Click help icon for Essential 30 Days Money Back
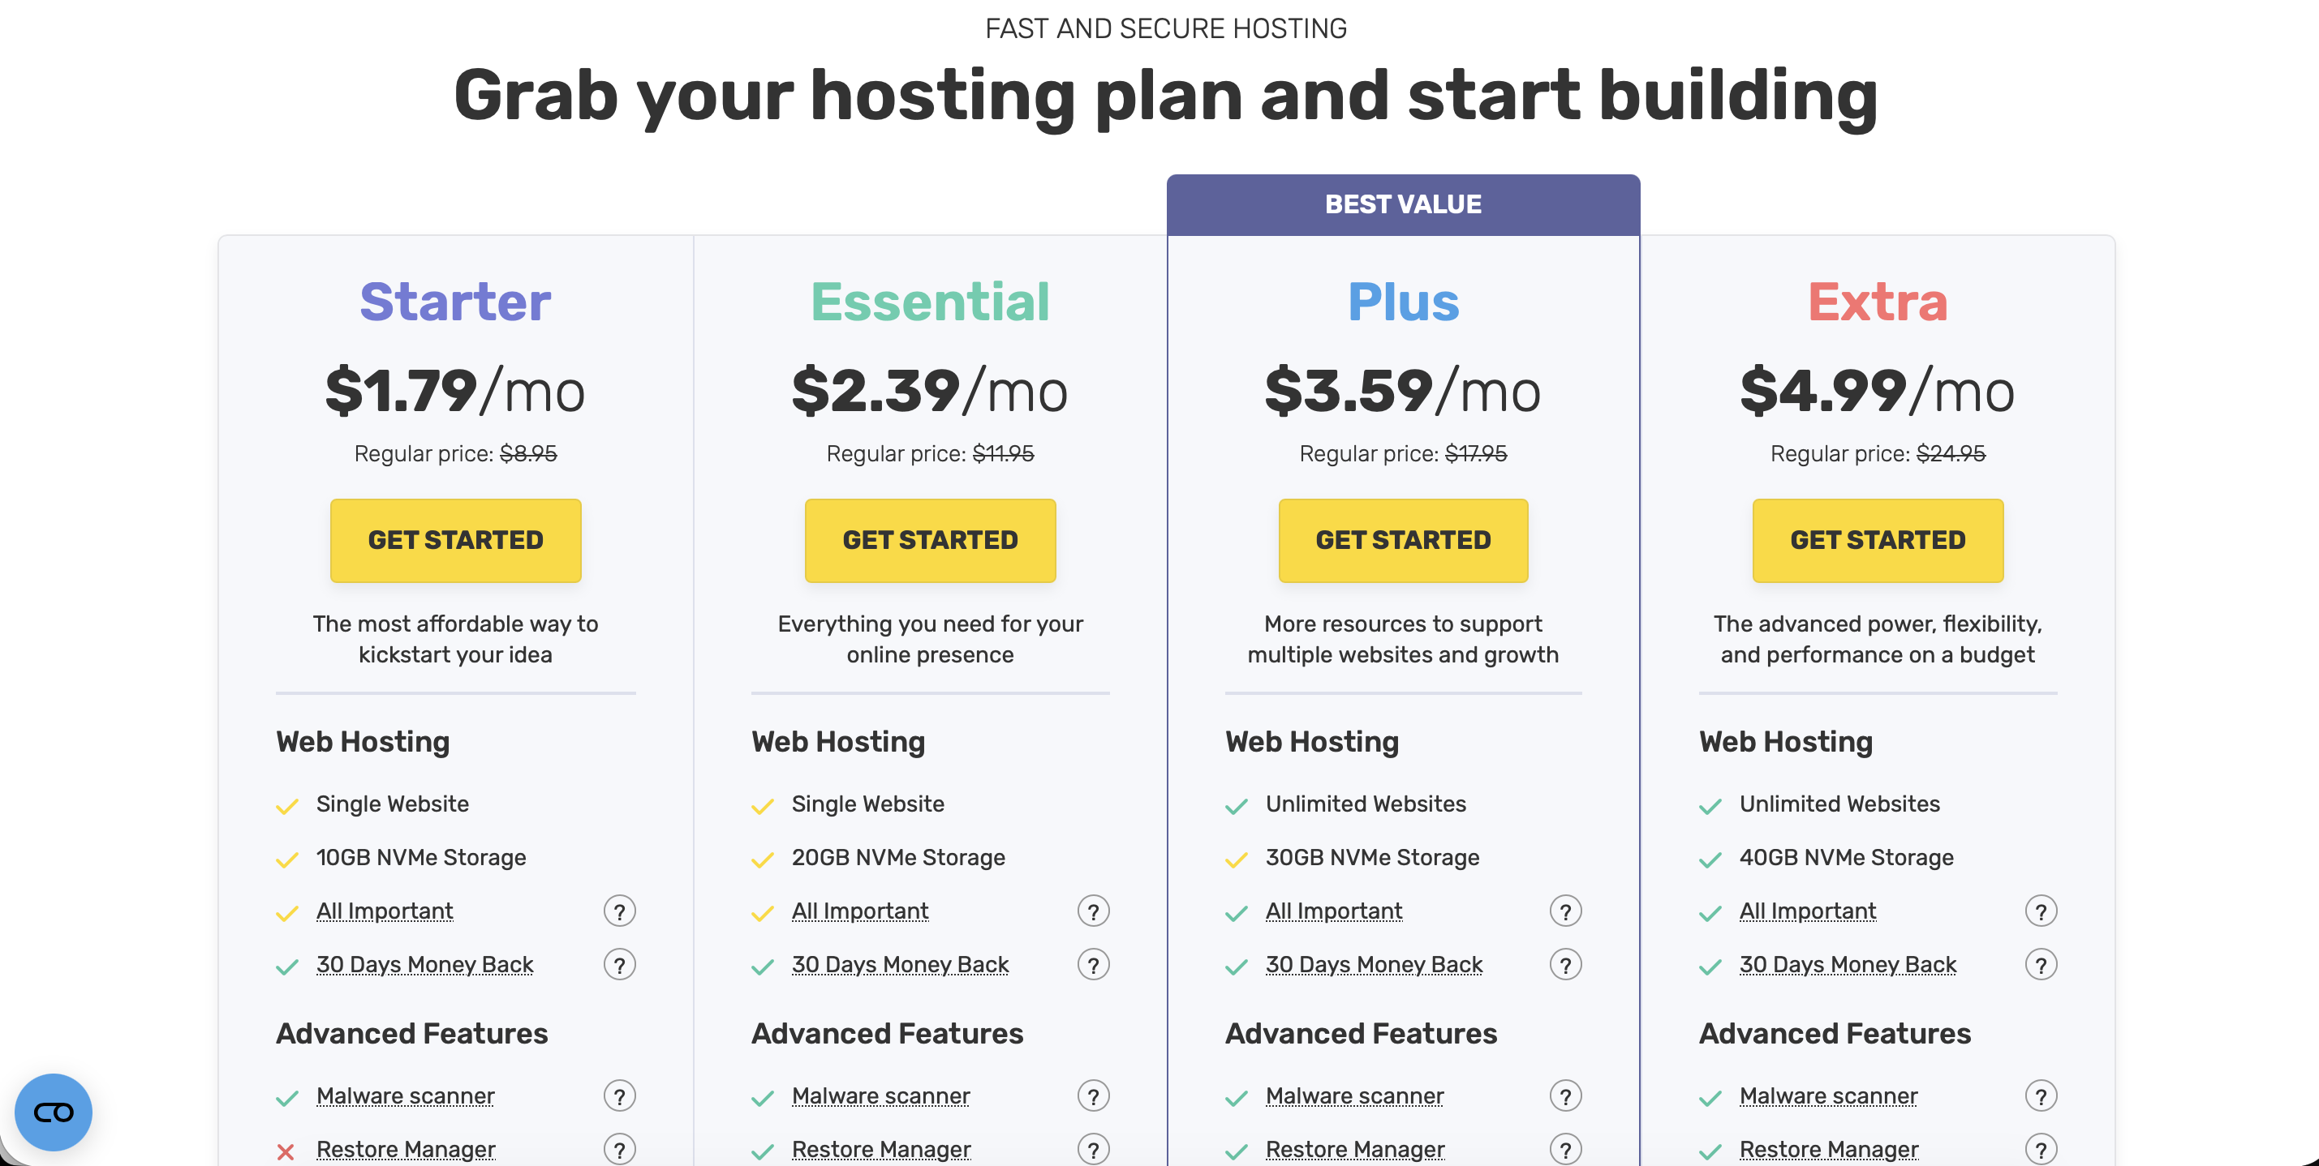The image size is (2319, 1166). [x=1093, y=966]
